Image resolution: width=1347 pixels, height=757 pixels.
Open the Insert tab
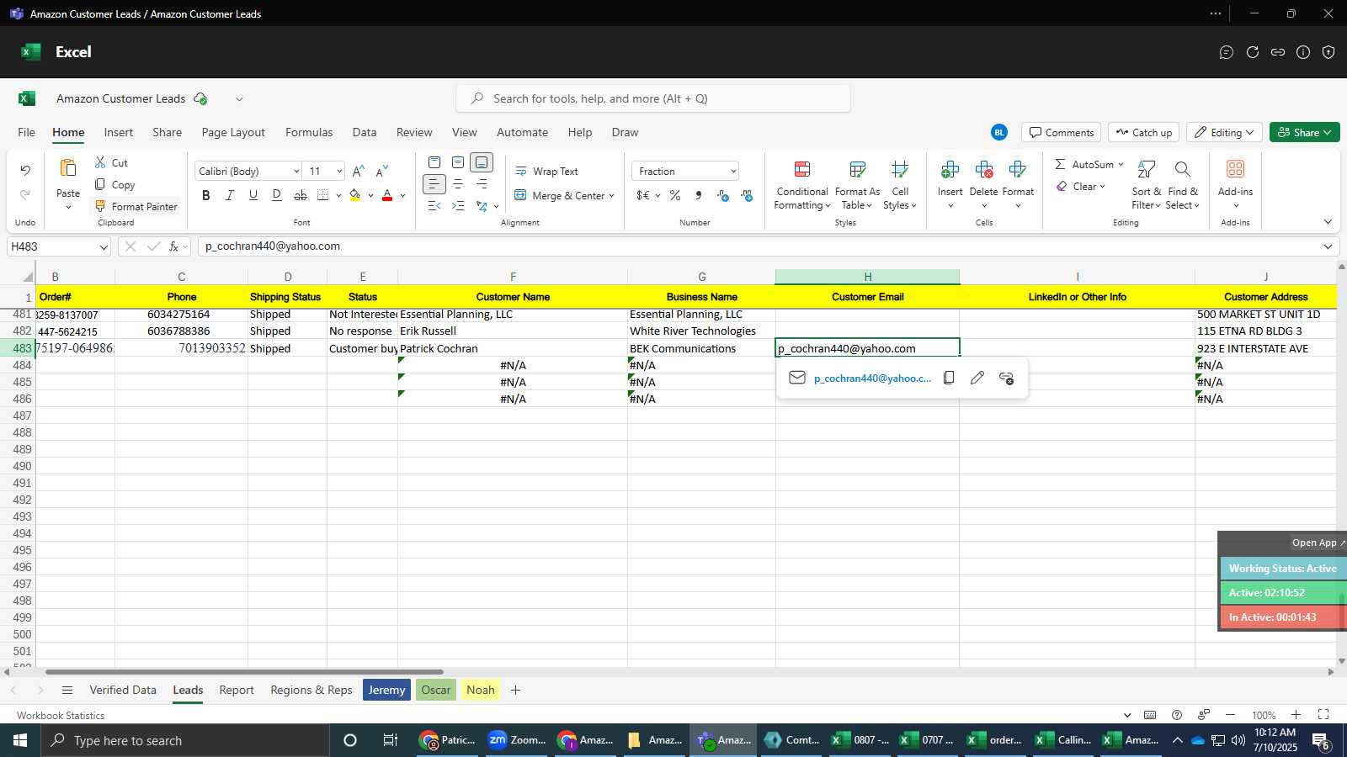coord(118,132)
